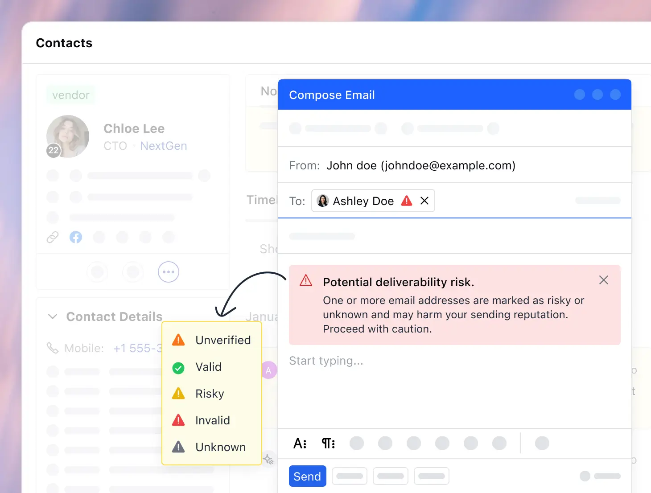This screenshot has width=651, height=493.
Task: Click the From sender John doe field
Action: click(x=455, y=165)
